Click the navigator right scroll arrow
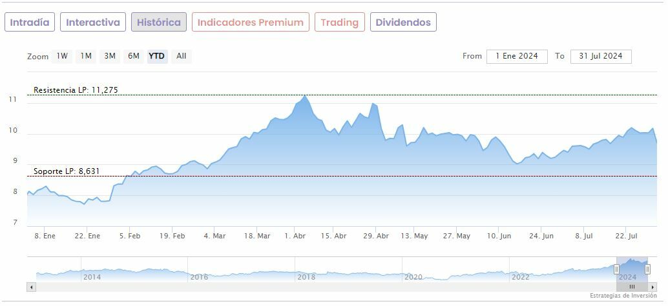 652,287
